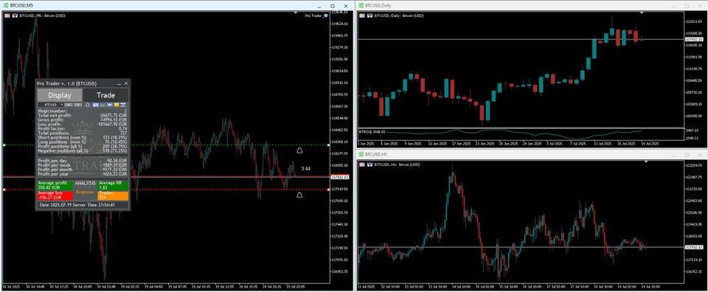708x292 pixels.
Task: Click the bell icon below the red dashed line
Action: pos(299,195)
